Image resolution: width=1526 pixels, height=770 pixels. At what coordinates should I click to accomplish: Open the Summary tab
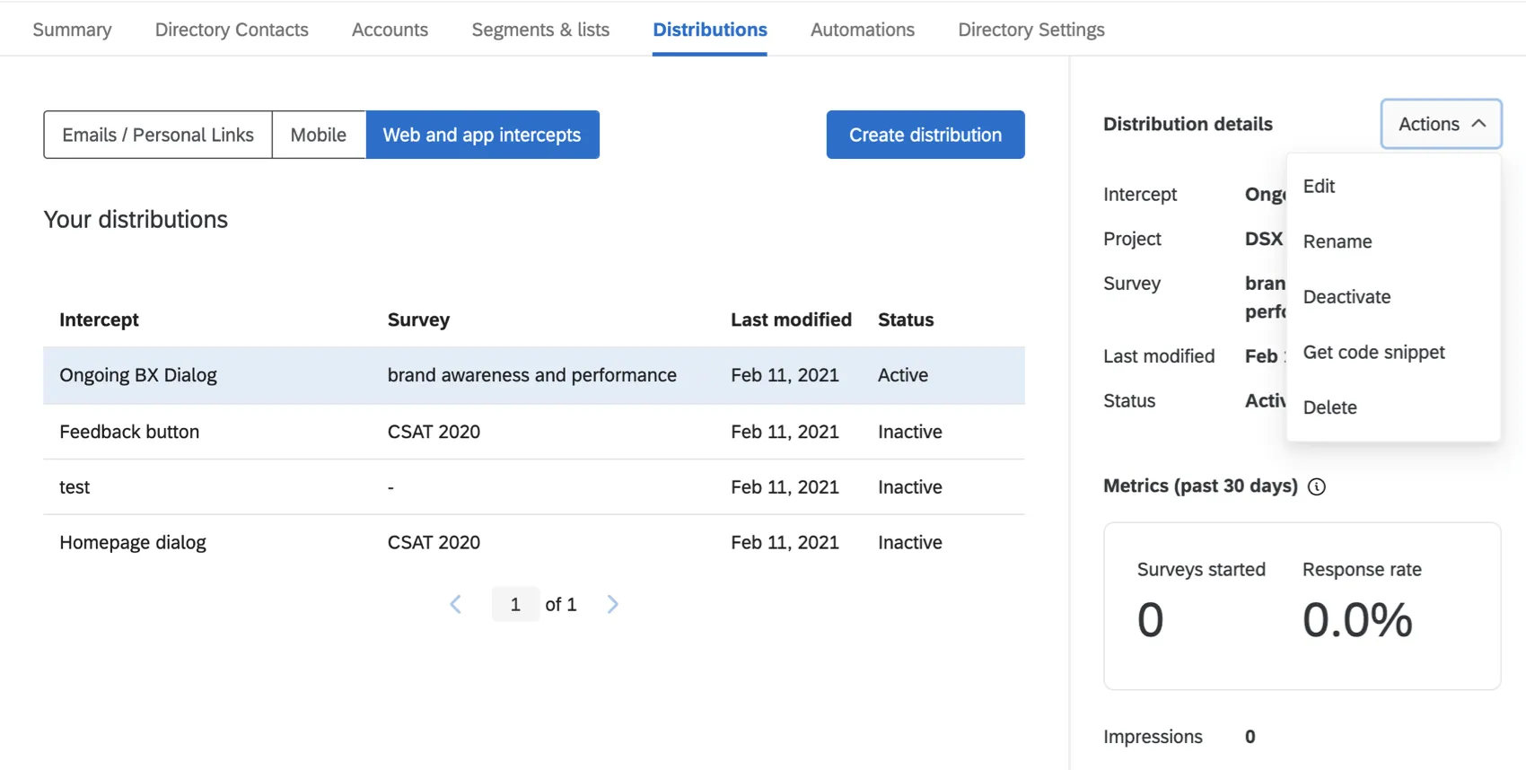coord(73,30)
